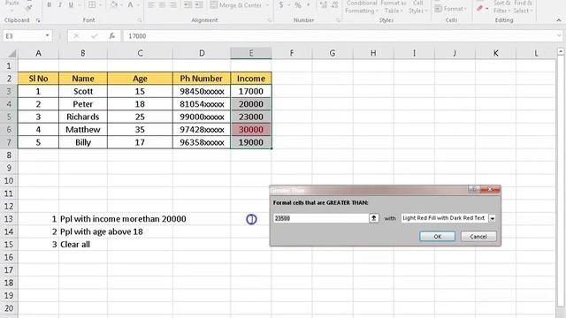566x318 pixels.
Task: Select Billy's income cell 19000
Action: click(x=251, y=142)
